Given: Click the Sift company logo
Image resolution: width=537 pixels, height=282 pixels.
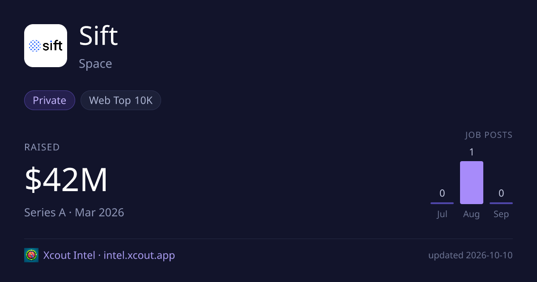Looking at the screenshot, I should point(46,46).
